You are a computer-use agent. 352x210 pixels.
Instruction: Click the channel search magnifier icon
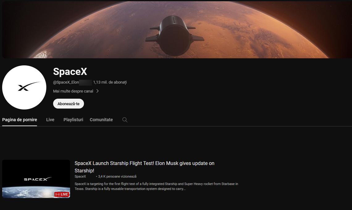click(x=125, y=120)
